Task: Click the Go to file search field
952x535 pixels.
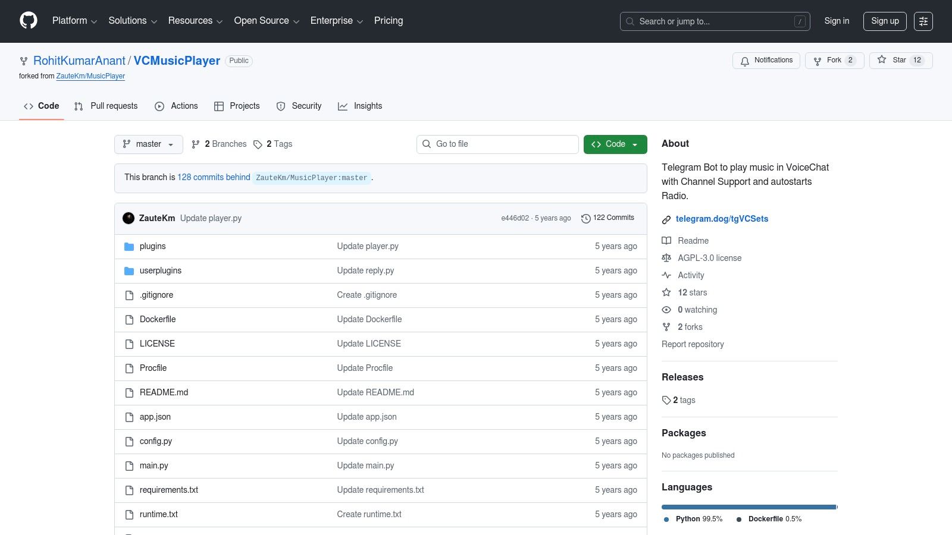Action: pyautogui.click(x=497, y=144)
